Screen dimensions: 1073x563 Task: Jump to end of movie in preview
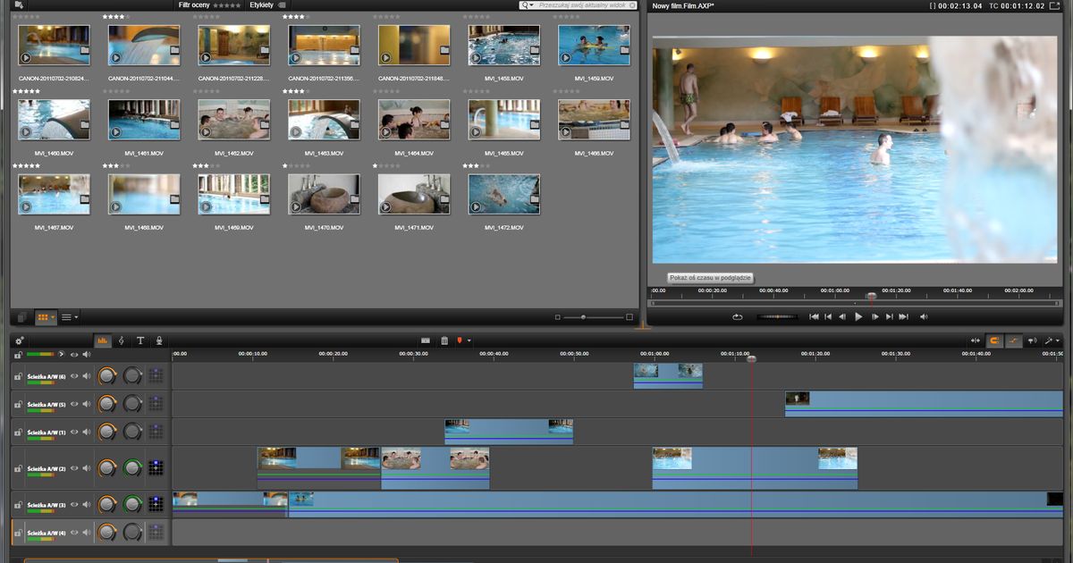tap(903, 316)
